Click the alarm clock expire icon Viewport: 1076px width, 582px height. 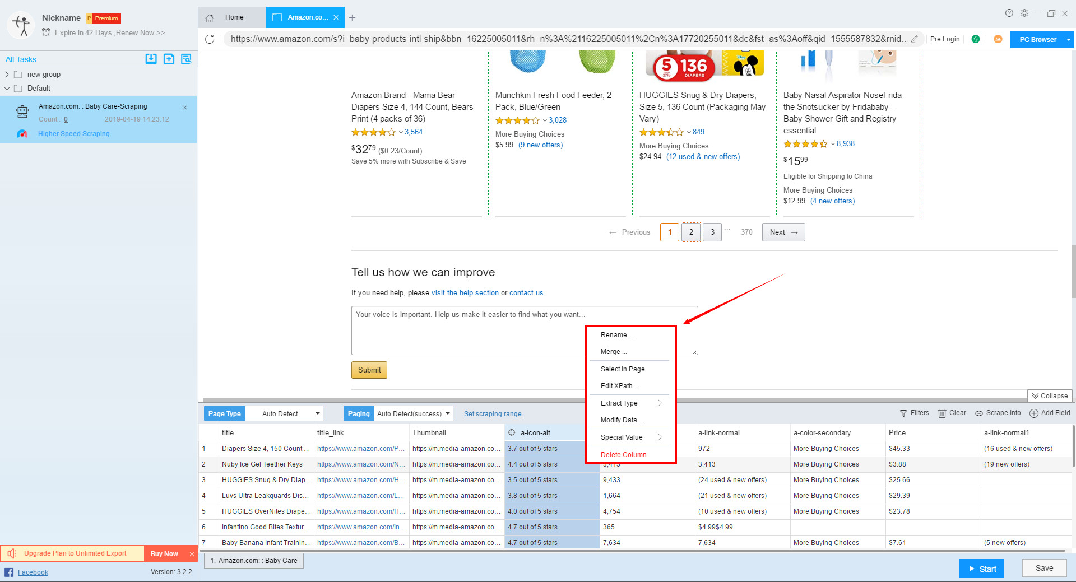(46, 32)
